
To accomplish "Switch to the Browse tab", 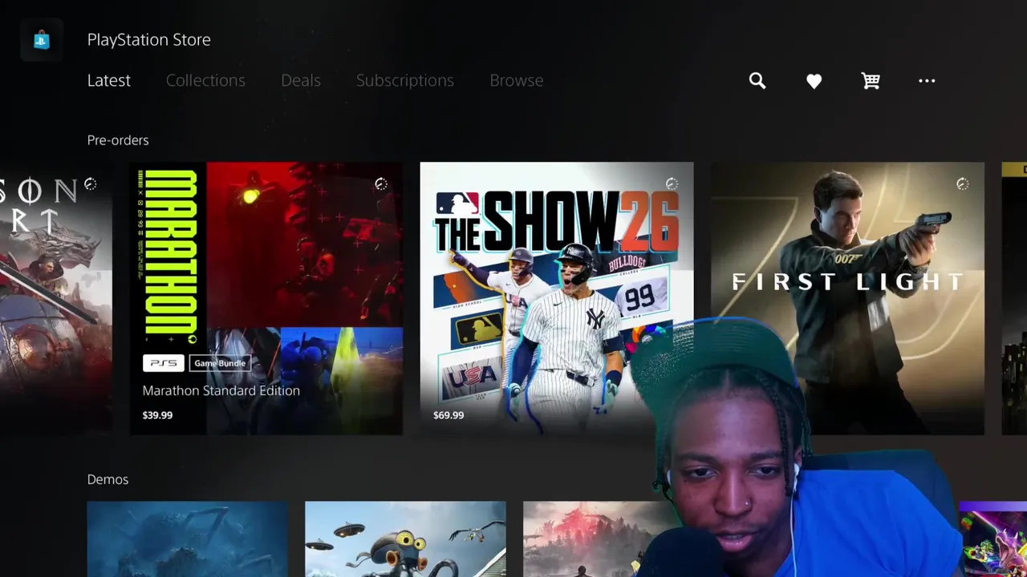I will [517, 80].
